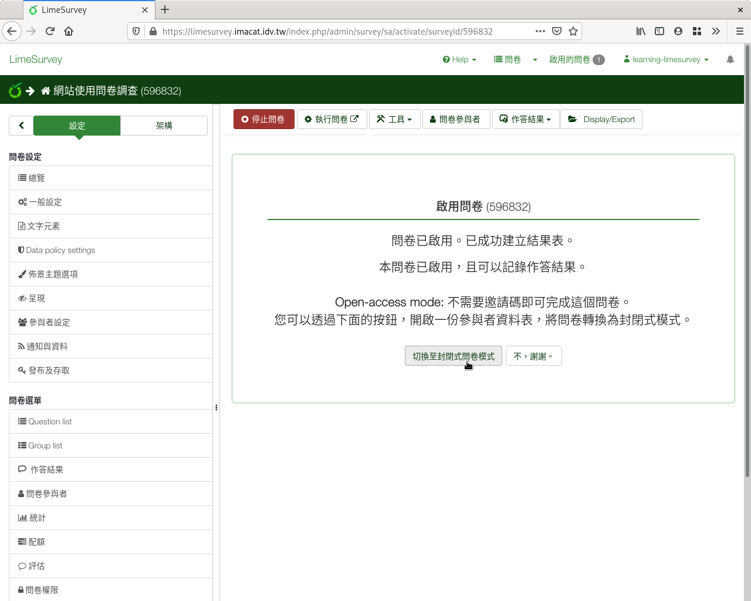The height and width of the screenshot is (601, 751).
Task: Open the Display/Export button
Action: [601, 119]
